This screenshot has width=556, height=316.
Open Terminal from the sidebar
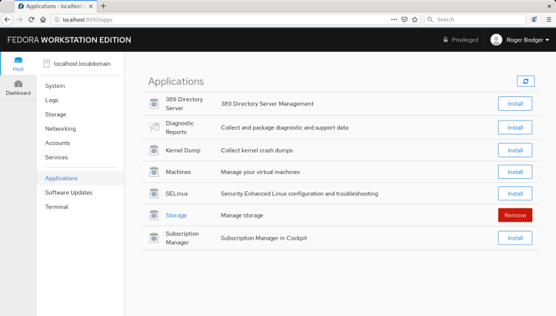[56, 207]
